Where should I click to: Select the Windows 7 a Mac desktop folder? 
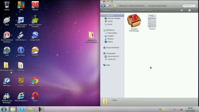[x=91, y=37]
